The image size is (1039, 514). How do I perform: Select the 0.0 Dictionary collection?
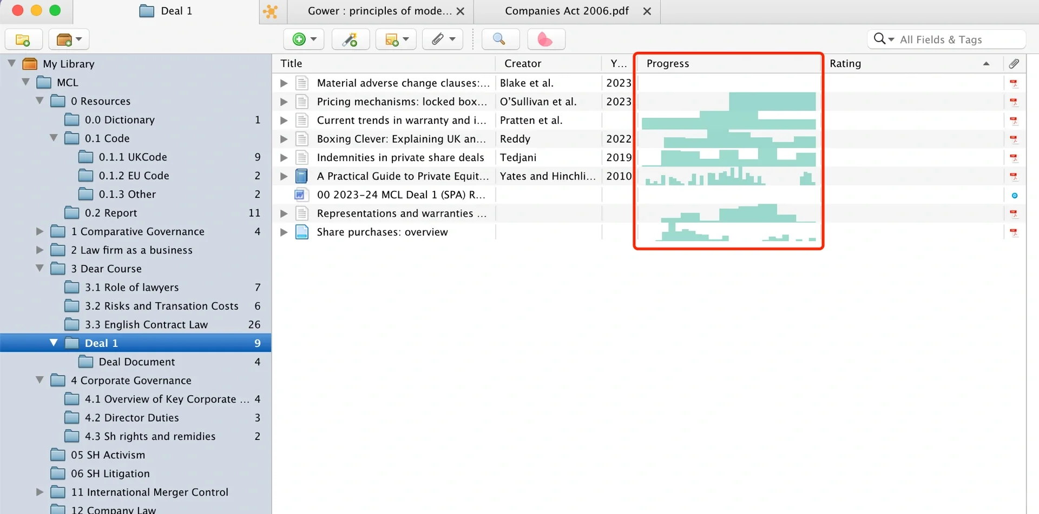(135, 119)
